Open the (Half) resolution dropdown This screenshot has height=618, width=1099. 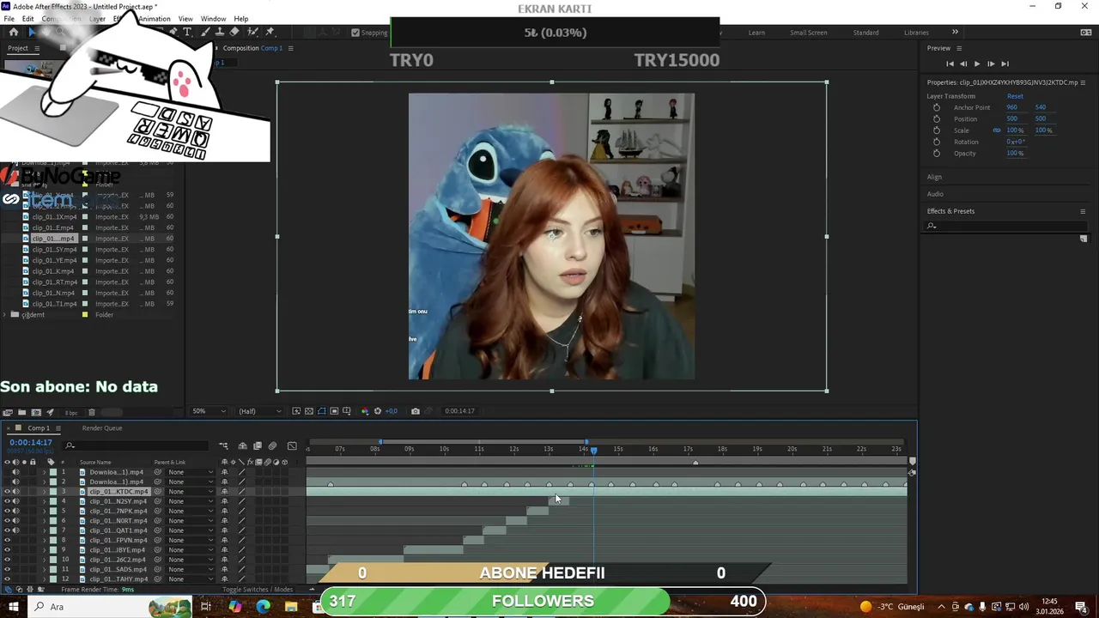[259, 411]
